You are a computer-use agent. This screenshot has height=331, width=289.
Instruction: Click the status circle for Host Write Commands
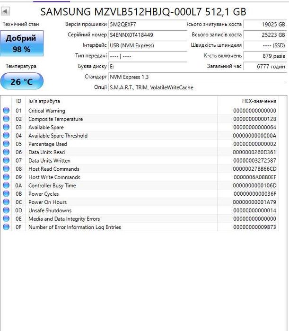point(6,177)
